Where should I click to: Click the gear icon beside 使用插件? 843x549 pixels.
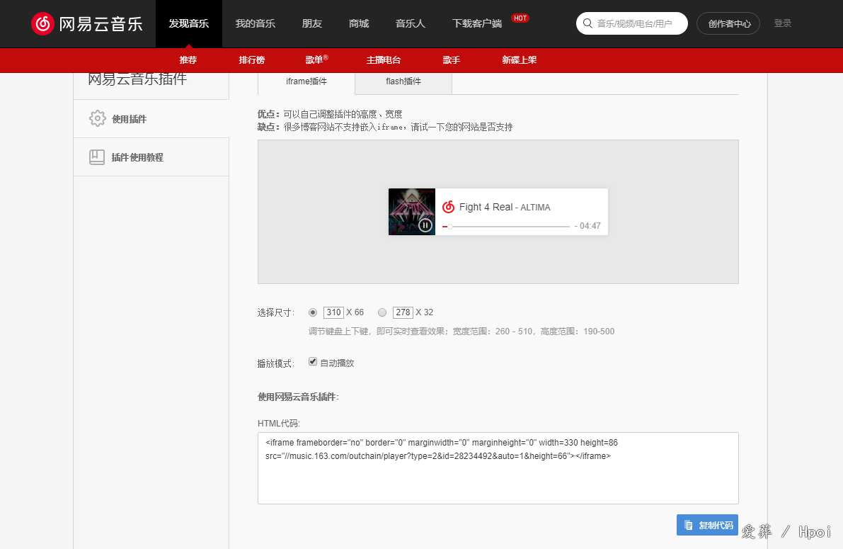(x=98, y=118)
